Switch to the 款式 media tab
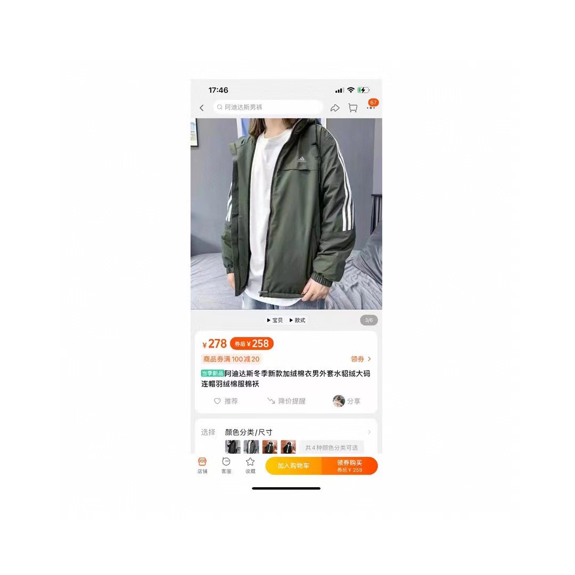Screen dimensions: 575x575 (x=298, y=320)
